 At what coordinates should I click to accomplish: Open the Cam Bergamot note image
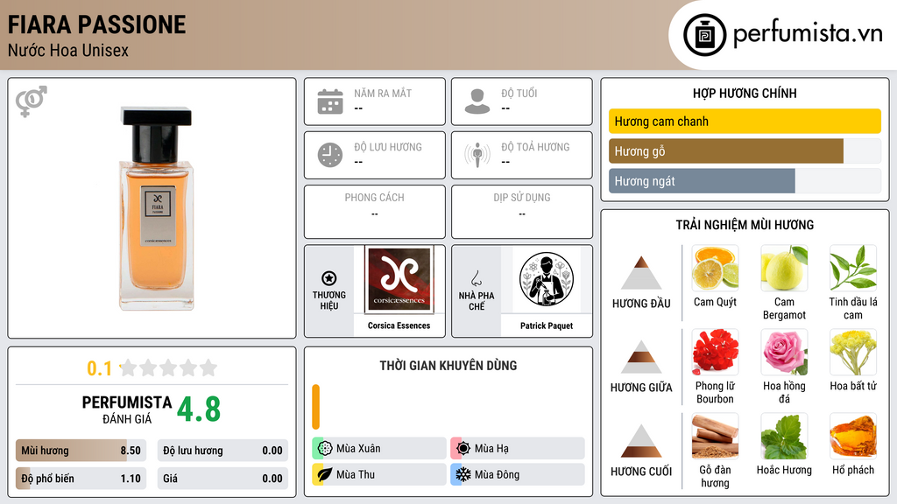point(784,268)
